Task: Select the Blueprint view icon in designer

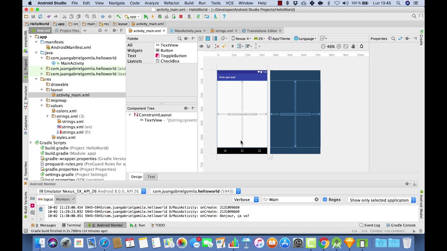Action: pos(208,38)
